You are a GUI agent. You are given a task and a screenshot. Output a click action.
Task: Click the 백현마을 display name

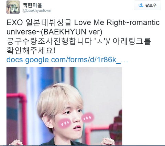(32, 5)
